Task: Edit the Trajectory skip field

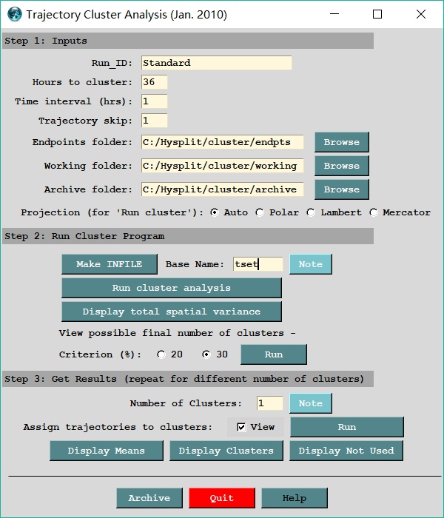Action: (x=154, y=121)
